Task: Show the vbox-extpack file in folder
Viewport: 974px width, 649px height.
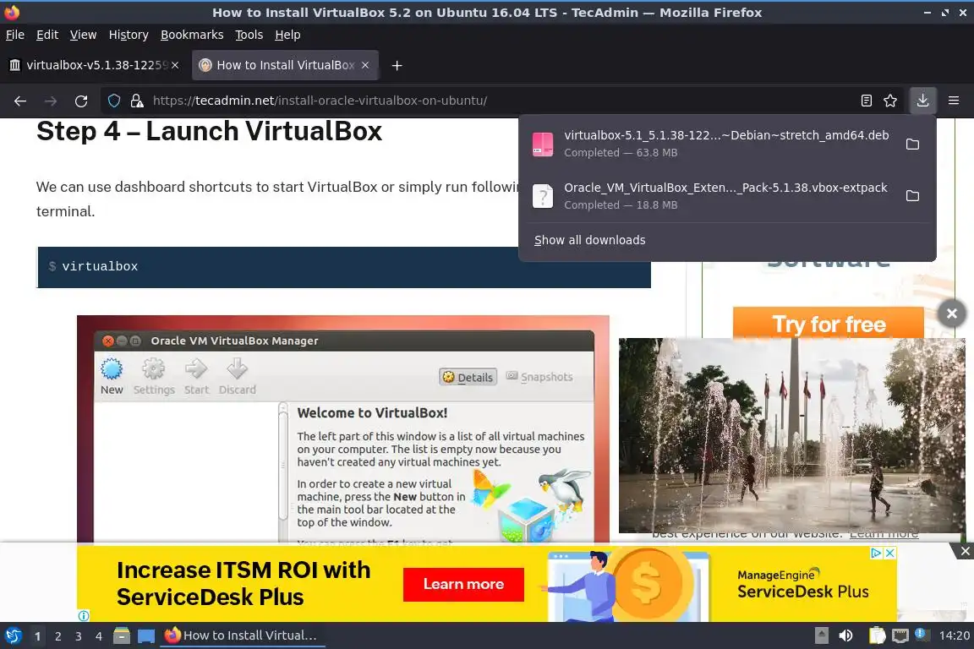Action: coord(912,196)
